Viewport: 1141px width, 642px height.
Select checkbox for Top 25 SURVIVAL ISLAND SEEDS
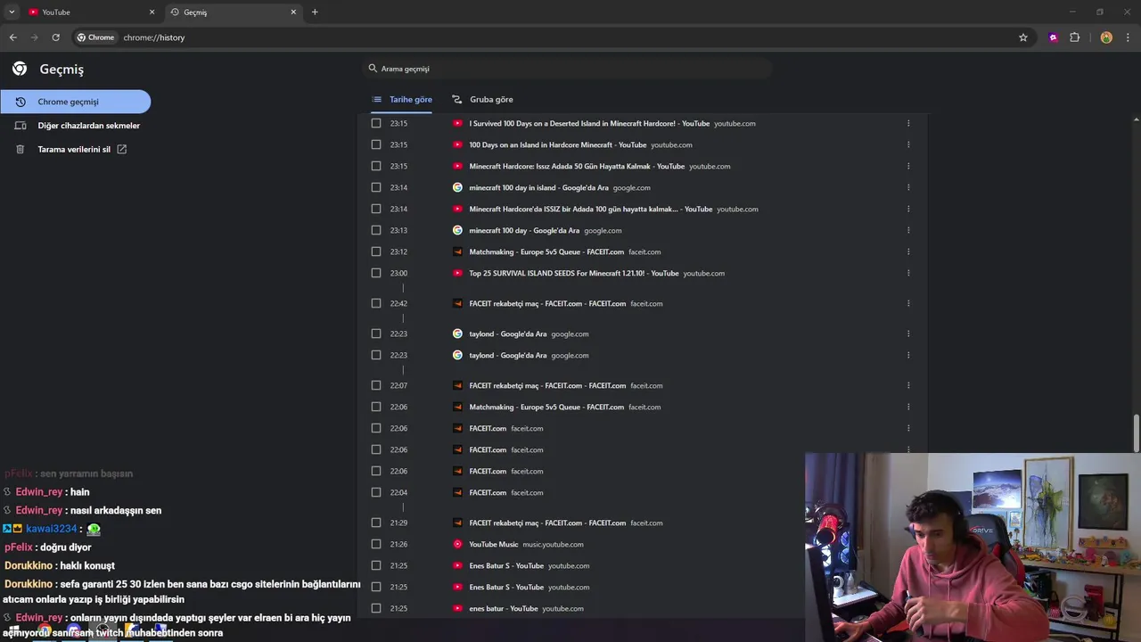[376, 273]
